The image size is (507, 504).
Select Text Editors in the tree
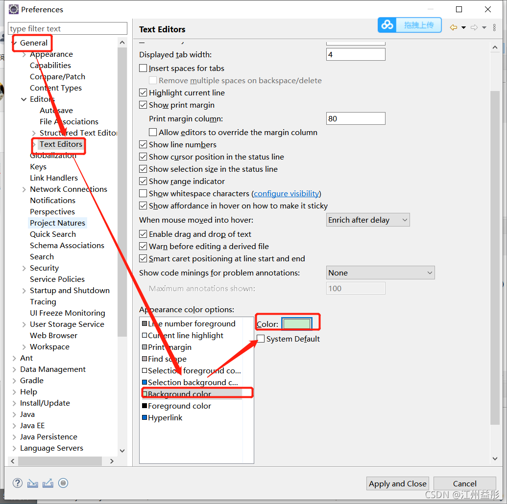coord(61,144)
